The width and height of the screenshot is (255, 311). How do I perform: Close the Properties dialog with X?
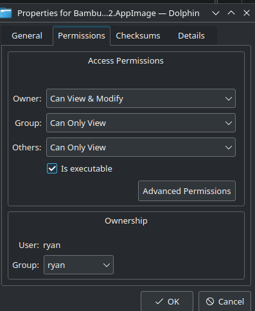(x=247, y=13)
